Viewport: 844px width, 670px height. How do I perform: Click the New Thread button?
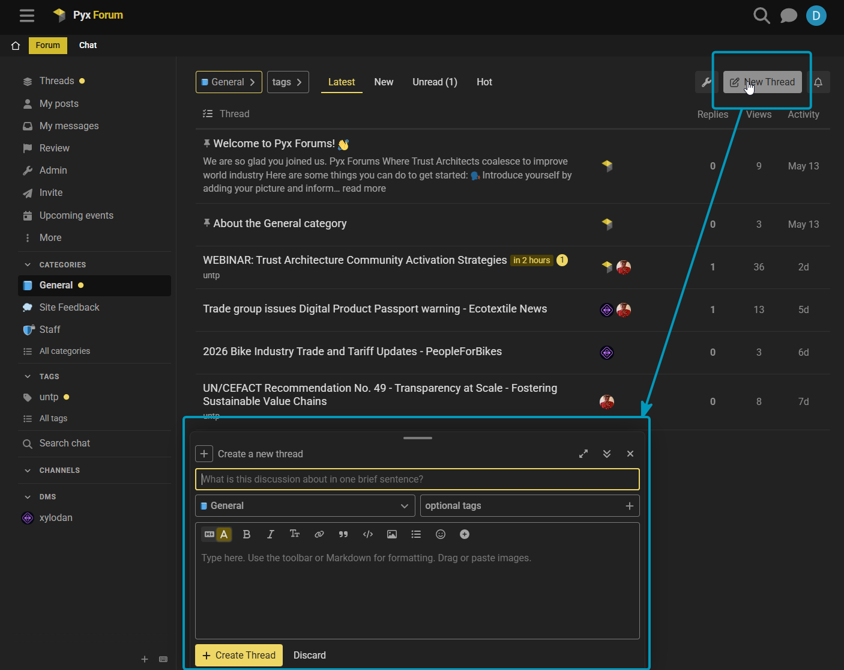point(762,82)
